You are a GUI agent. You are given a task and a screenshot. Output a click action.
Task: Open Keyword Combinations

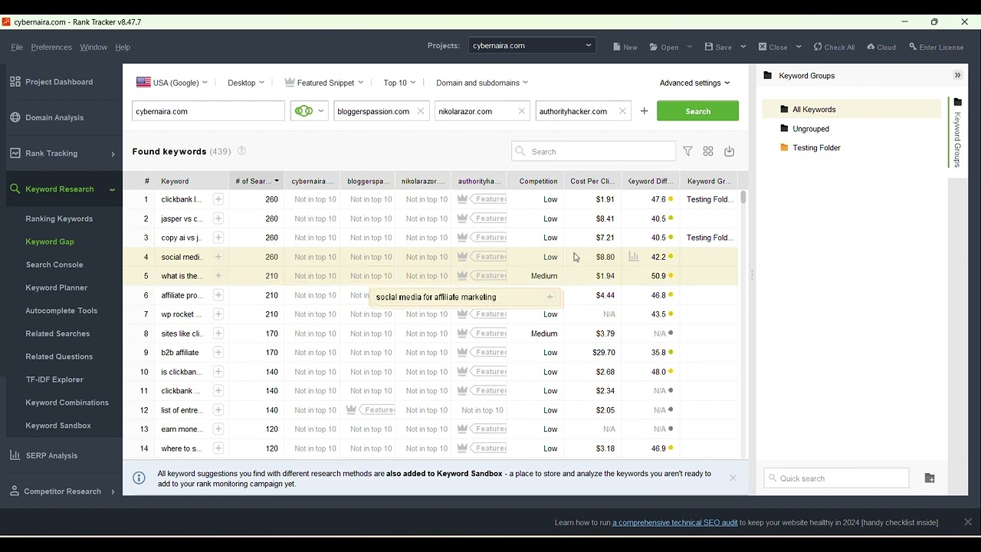click(x=67, y=402)
